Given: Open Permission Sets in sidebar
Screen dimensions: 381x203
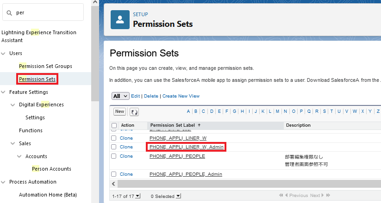Looking at the screenshot, I should tap(37, 79).
